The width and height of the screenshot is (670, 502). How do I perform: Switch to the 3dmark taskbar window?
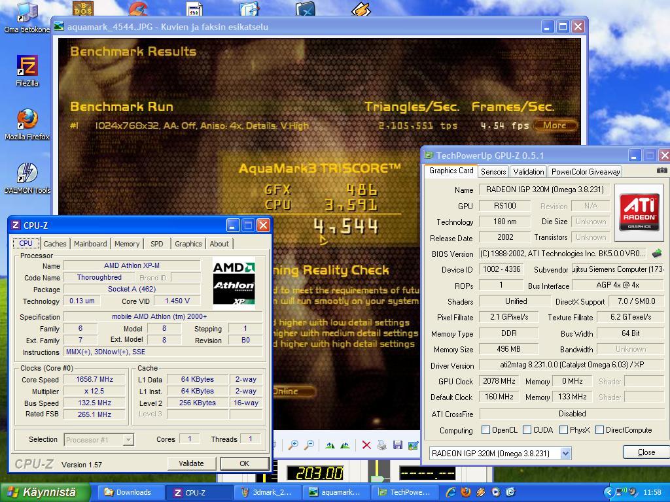[x=267, y=492]
